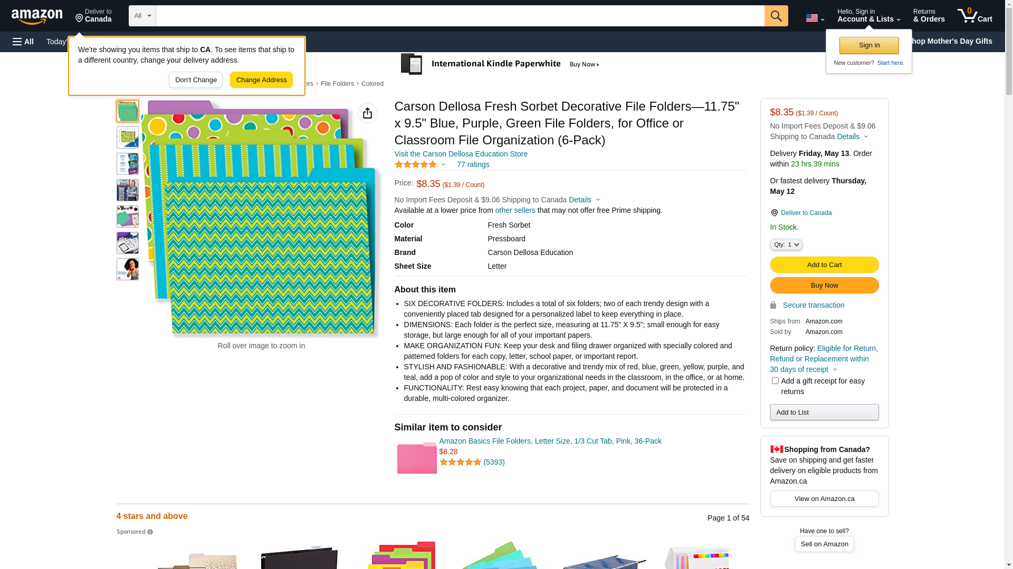Click the search magnifier button

(776, 16)
